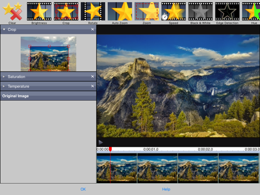Open the Help link
This screenshot has width=260, height=195.
coord(166,189)
